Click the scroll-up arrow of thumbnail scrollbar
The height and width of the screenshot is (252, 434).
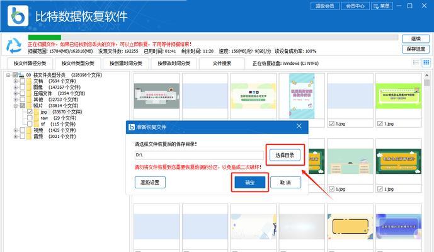pos(426,76)
